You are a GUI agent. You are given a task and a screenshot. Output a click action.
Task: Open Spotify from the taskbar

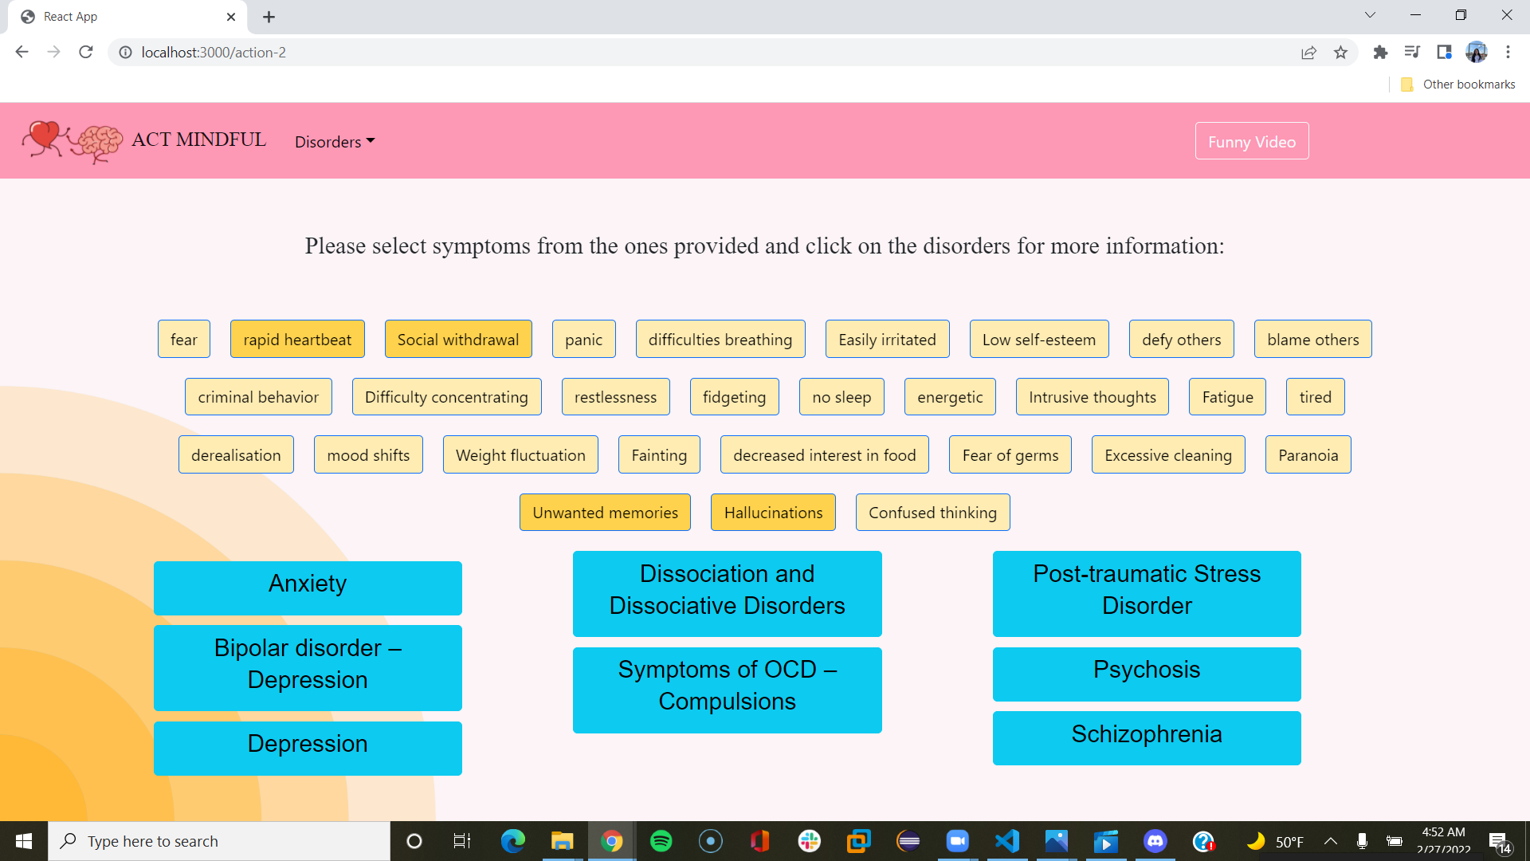(x=661, y=841)
